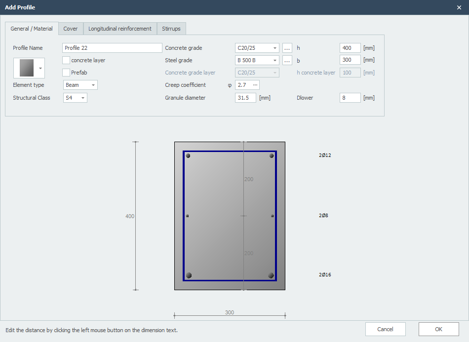469x342 pixels.
Task: Open concrete grade library via ellipsis button
Action: (287, 48)
